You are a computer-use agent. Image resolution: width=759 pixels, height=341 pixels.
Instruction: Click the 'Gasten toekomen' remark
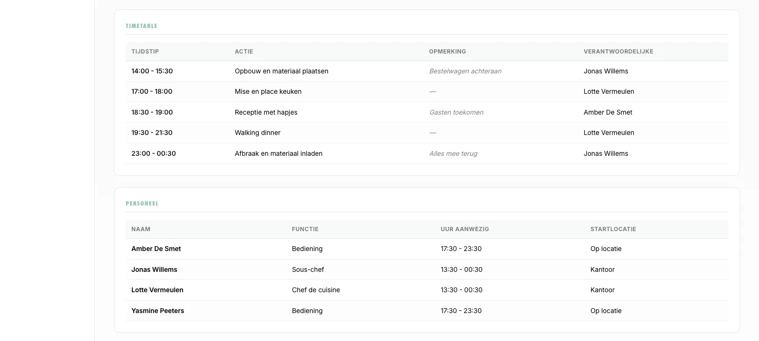pos(456,112)
